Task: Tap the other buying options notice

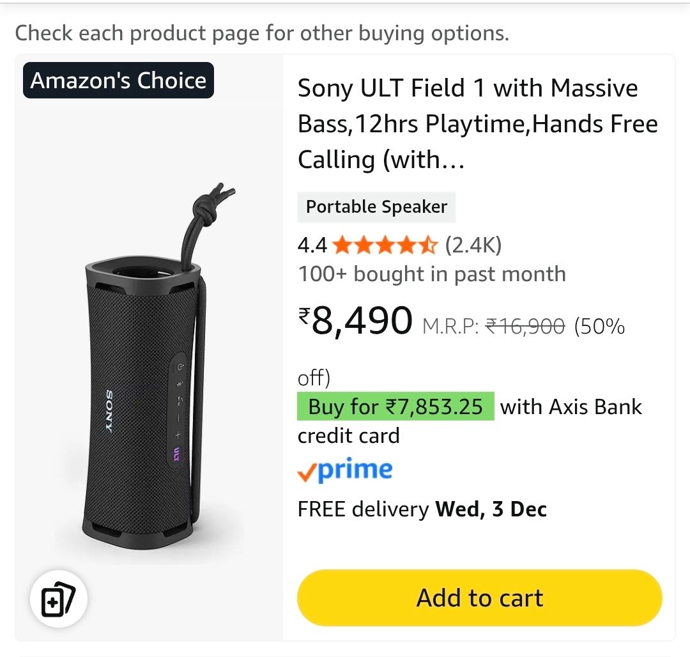Action: click(x=262, y=33)
